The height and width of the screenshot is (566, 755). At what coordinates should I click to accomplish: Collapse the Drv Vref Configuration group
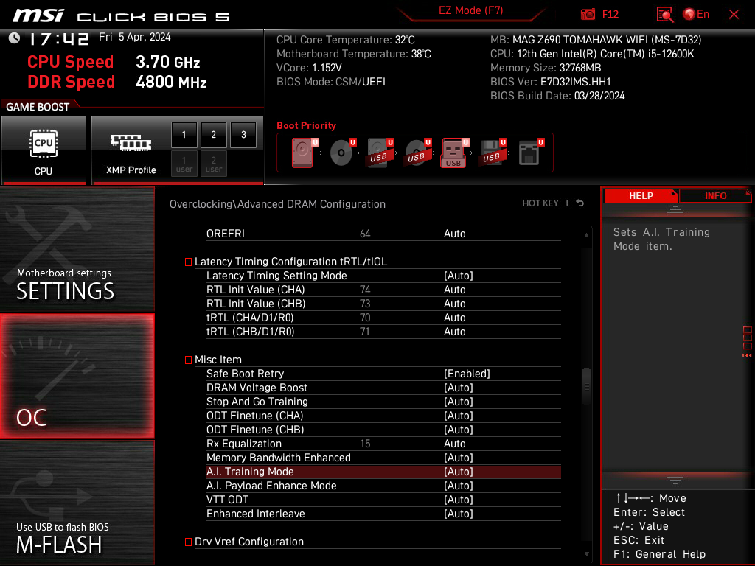click(188, 542)
